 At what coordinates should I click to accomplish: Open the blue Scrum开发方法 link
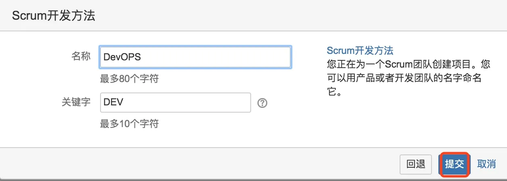click(x=360, y=51)
